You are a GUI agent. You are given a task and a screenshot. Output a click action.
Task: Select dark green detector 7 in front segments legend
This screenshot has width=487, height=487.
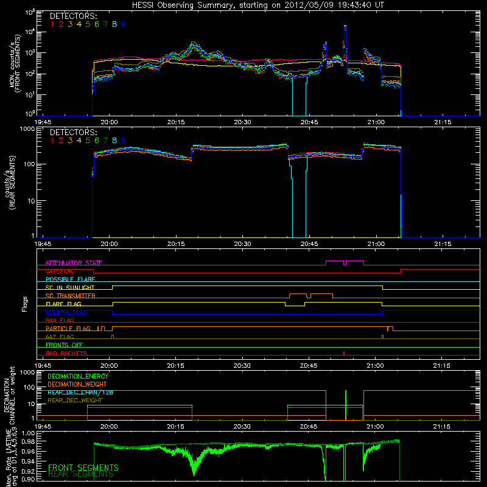point(105,24)
